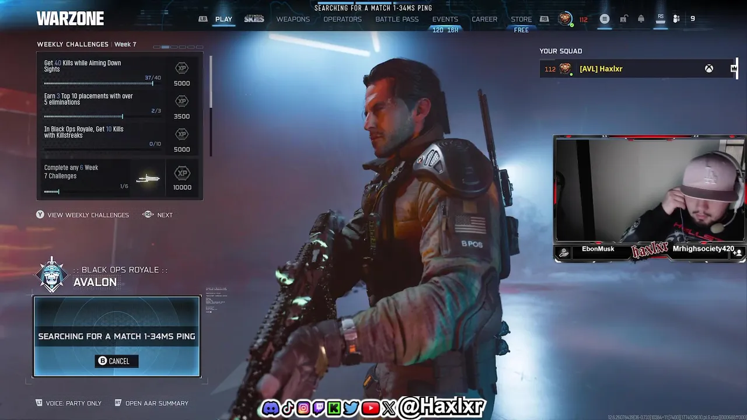
Task: Click VIEW WEEKLY CHALLENGES
Action: 88,215
